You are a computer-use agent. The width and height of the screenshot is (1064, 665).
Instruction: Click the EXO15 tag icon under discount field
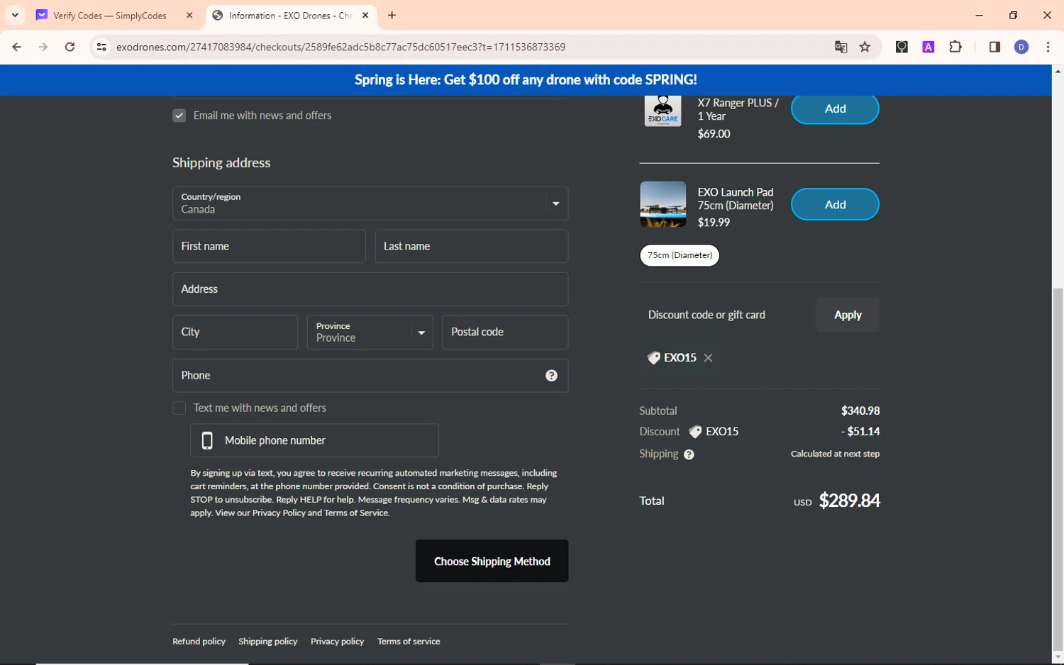(x=653, y=358)
